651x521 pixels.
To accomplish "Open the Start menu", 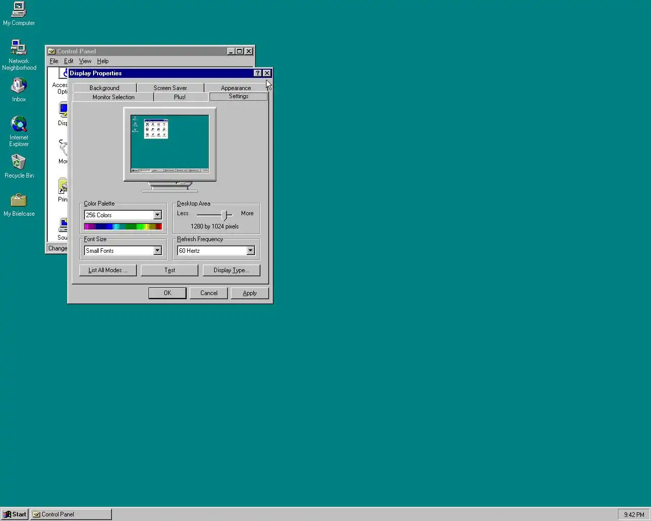I will 14,514.
